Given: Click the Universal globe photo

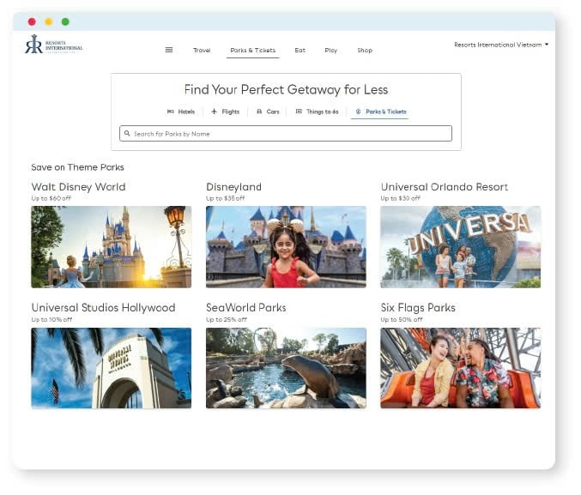Looking at the screenshot, I should [x=461, y=247].
